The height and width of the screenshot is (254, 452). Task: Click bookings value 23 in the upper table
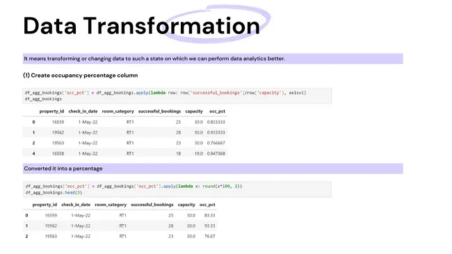tap(179, 143)
